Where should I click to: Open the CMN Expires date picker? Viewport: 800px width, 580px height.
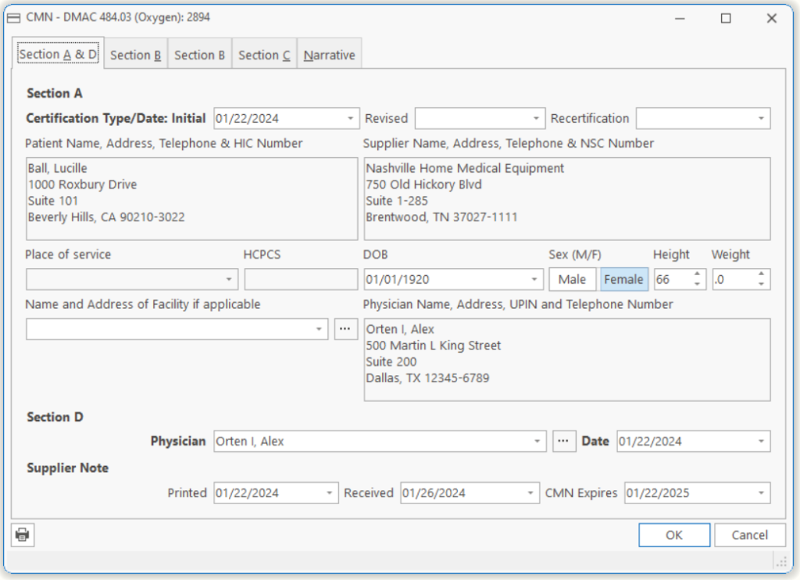[760, 493]
